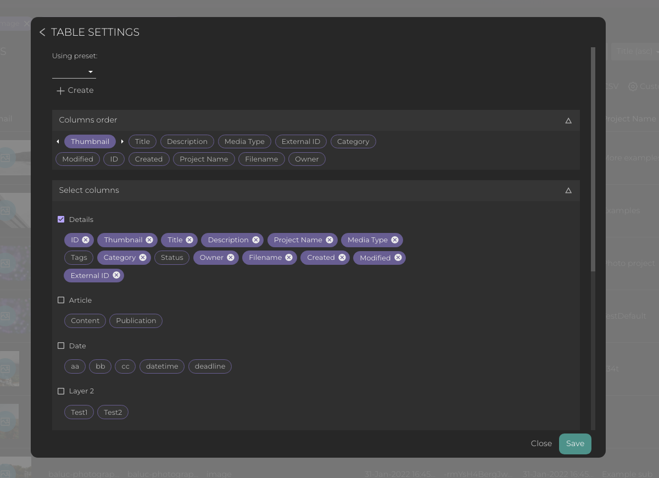Image resolution: width=659 pixels, height=478 pixels.
Task: Collapse the Columns order section
Action: click(x=568, y=120)
